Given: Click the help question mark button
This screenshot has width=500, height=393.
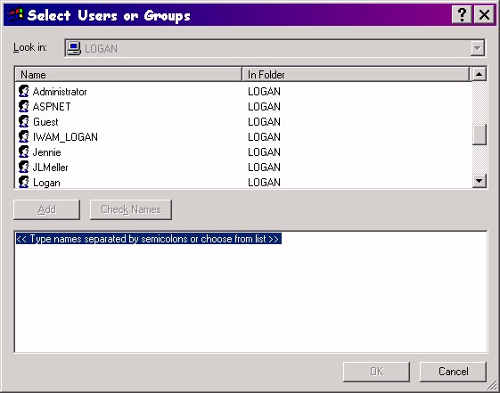Looking at the screenshot, I should pyautogui.click(x=462, y=14).
